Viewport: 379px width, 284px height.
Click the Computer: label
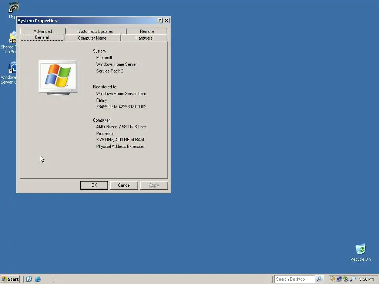tap(102, 120)
